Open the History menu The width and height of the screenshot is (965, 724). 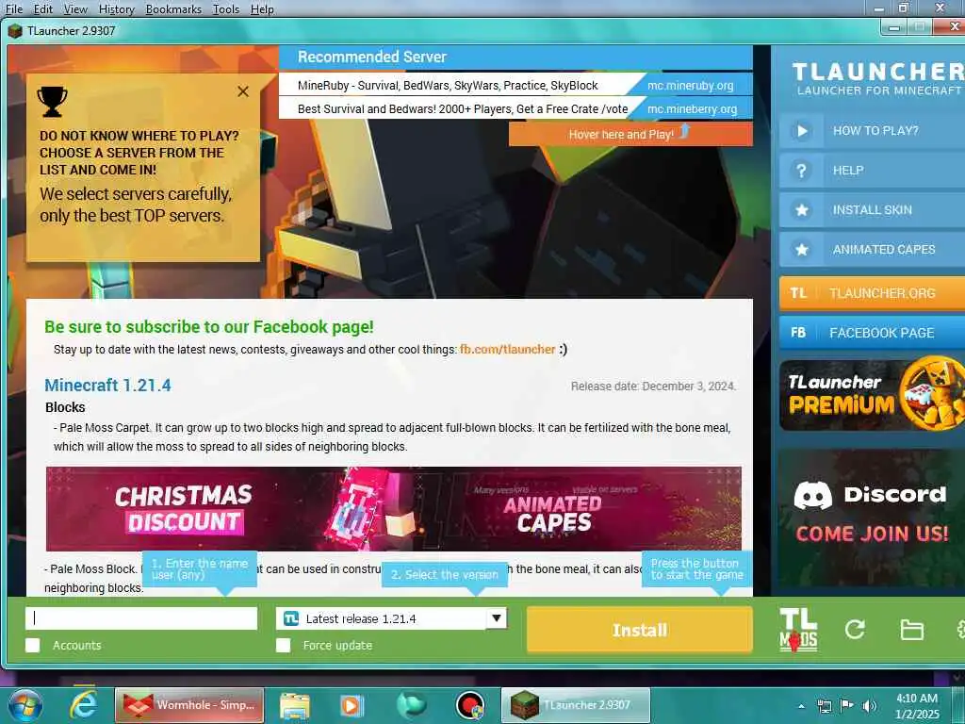click(116, 9)
